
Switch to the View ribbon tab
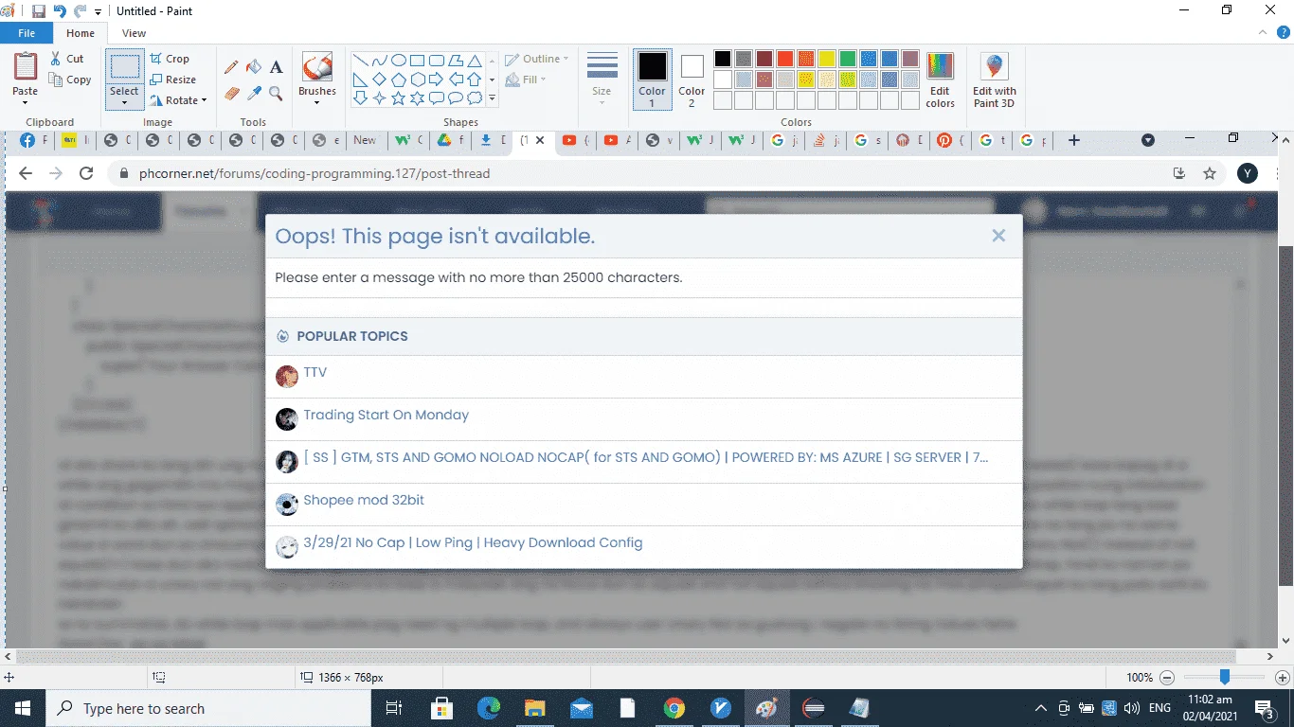point(134,33)
